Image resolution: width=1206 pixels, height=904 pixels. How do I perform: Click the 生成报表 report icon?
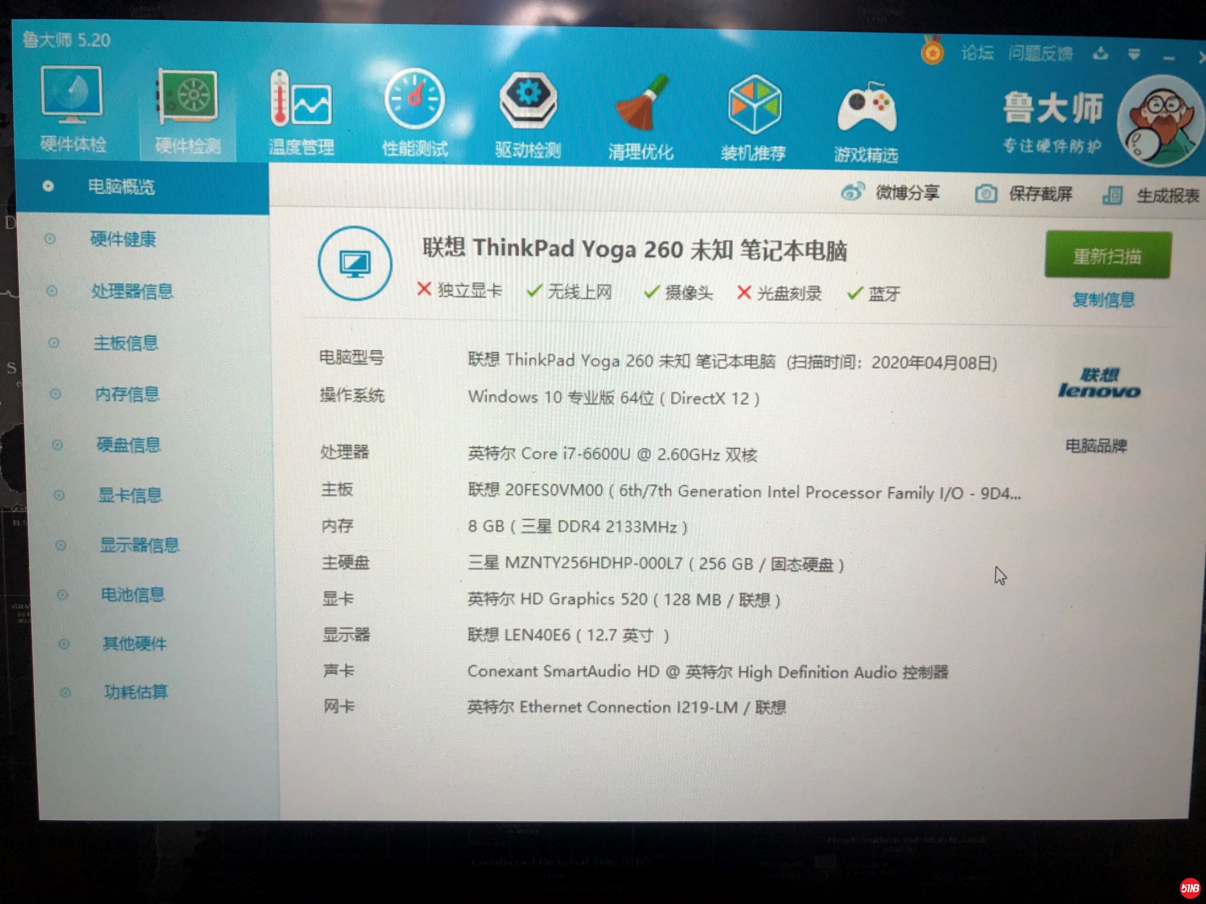coord(1112,195)
